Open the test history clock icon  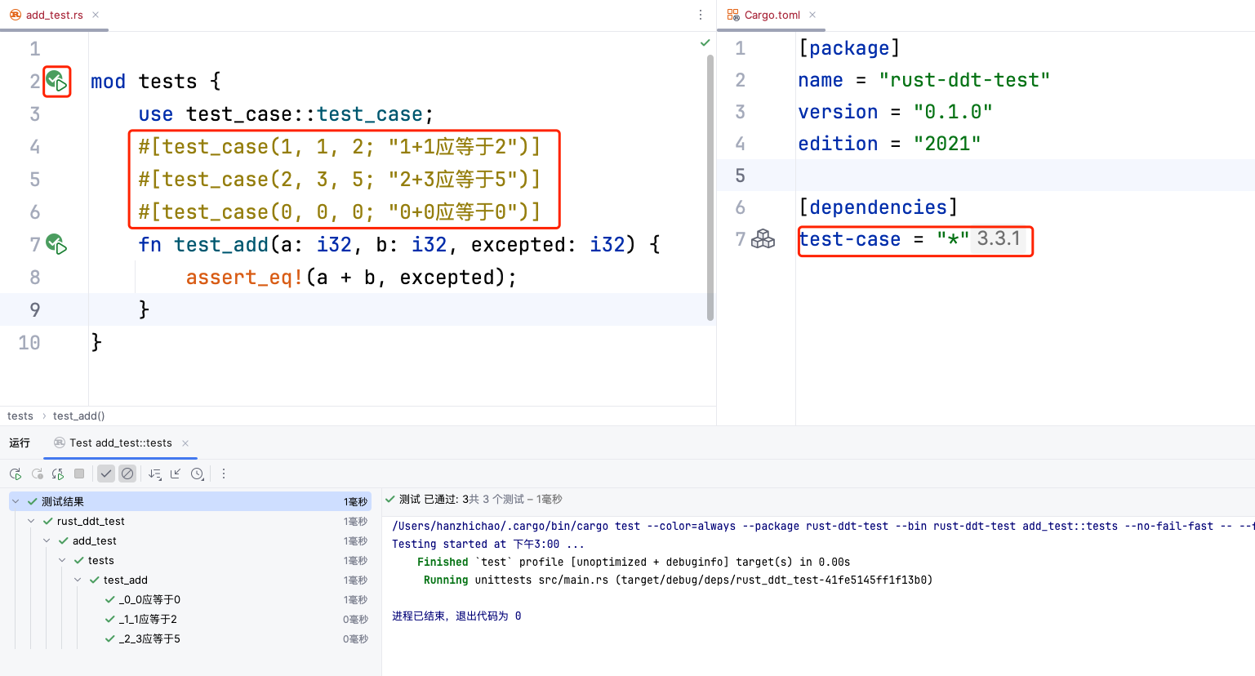point(198,474)
